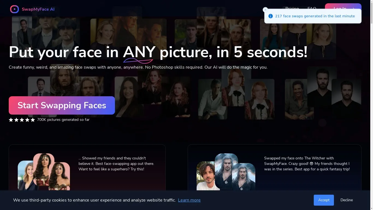Click the fifth rating star
This screenshot has height=210, width=373.
click(x=33, y=120)
